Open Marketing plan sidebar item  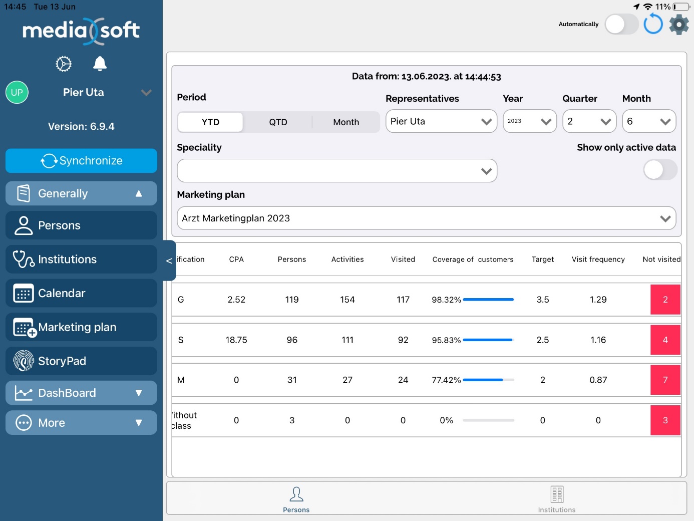[81, 327]
